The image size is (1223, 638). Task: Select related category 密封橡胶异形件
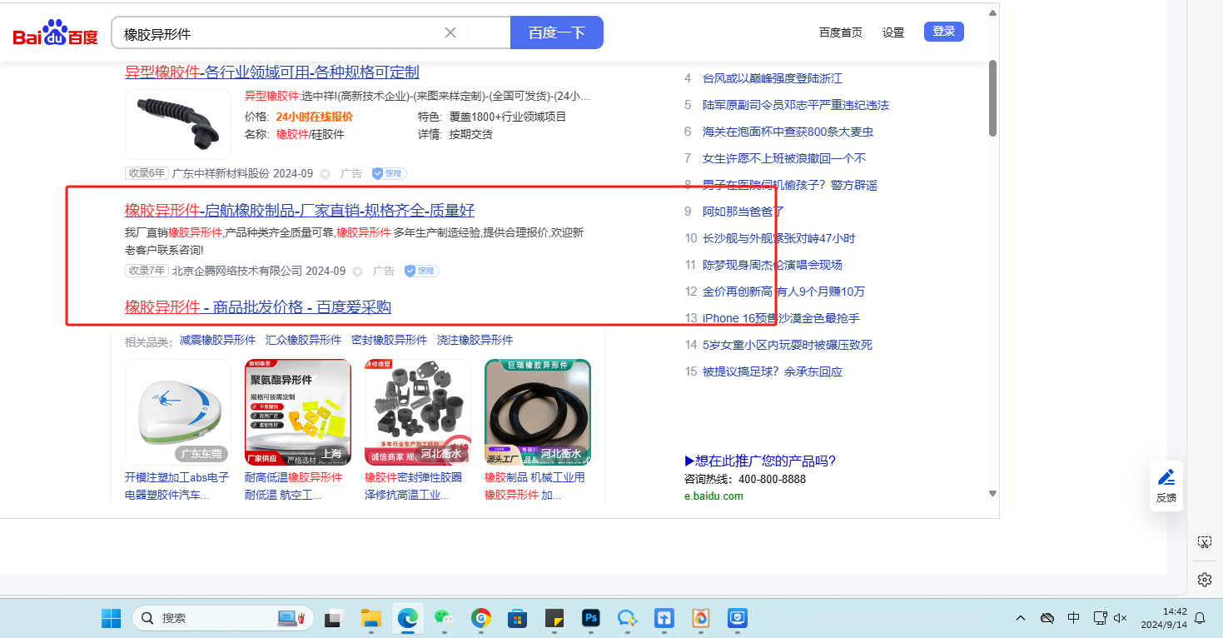[389, 340]
